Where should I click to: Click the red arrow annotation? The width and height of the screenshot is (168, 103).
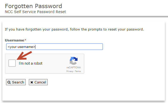tap(24, 56)
